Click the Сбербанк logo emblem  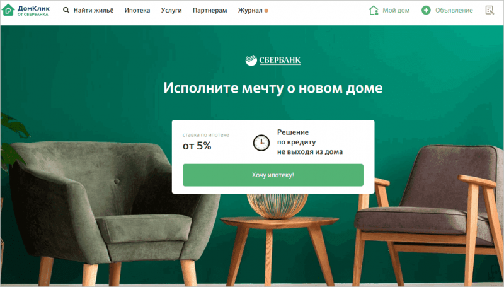pyautogui.click(x=251, y=60)
